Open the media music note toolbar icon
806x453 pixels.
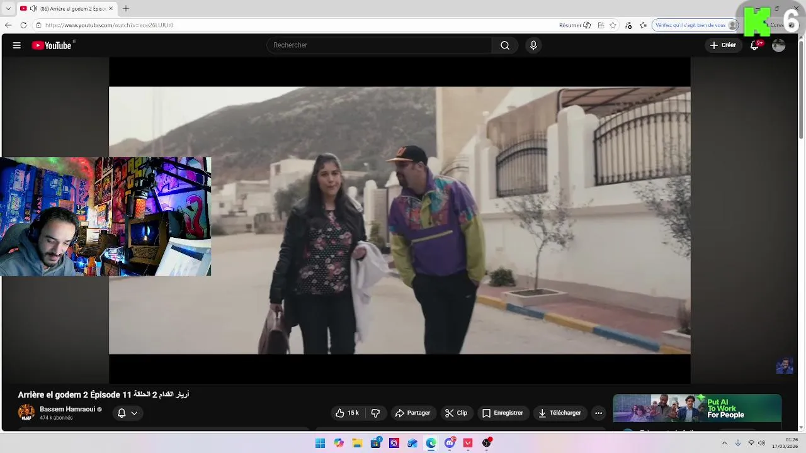[628, 25]
